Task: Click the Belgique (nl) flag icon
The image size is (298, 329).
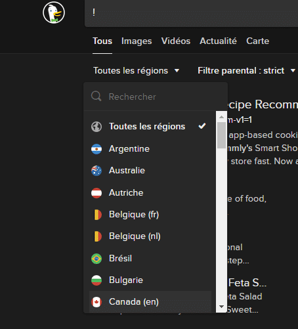Action: (x=96, y=236)
